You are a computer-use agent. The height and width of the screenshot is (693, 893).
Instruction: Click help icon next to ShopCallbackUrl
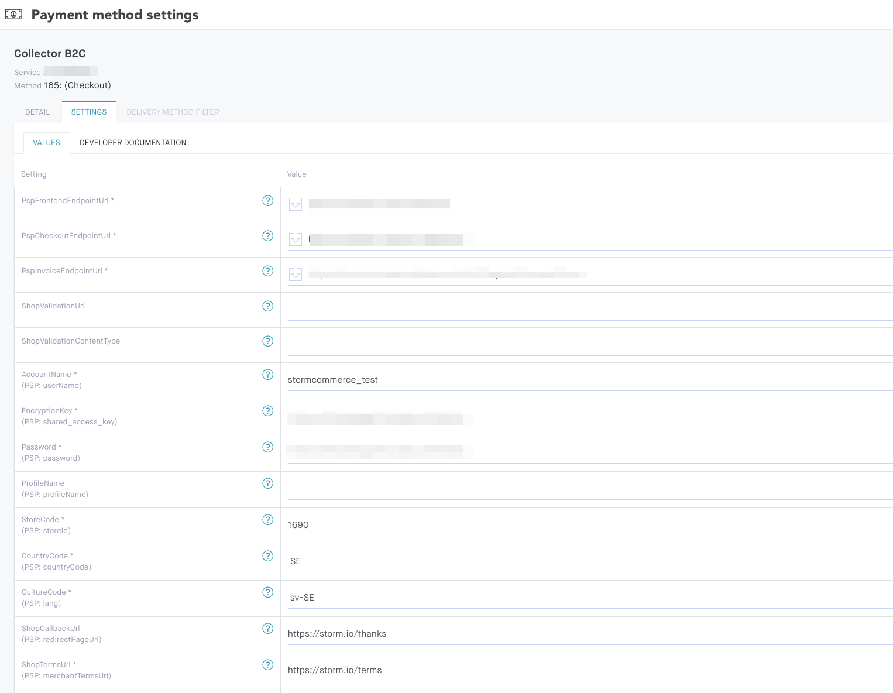coord(267,629)
